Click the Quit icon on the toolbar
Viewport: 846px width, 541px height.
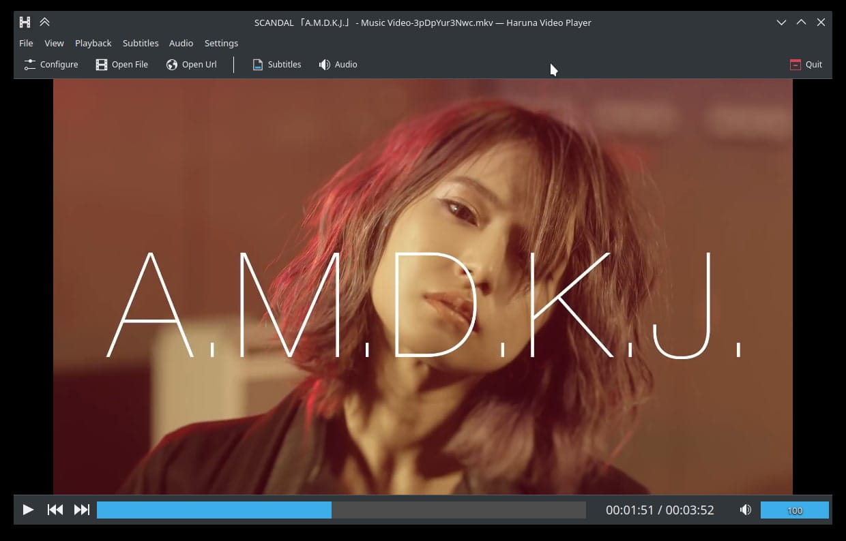tap(794, 64)
